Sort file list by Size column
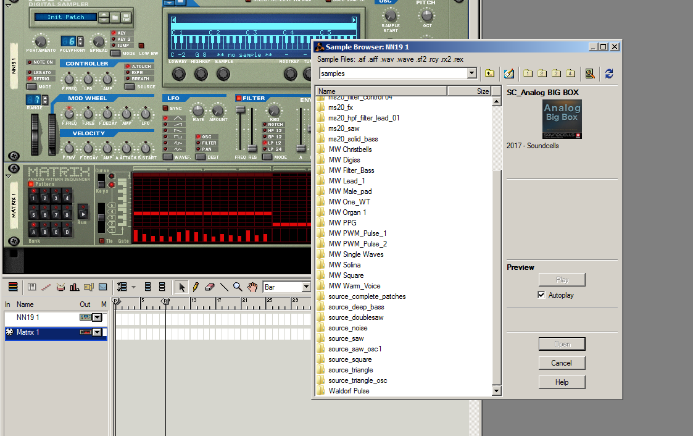693x436 pixels. 470,91
